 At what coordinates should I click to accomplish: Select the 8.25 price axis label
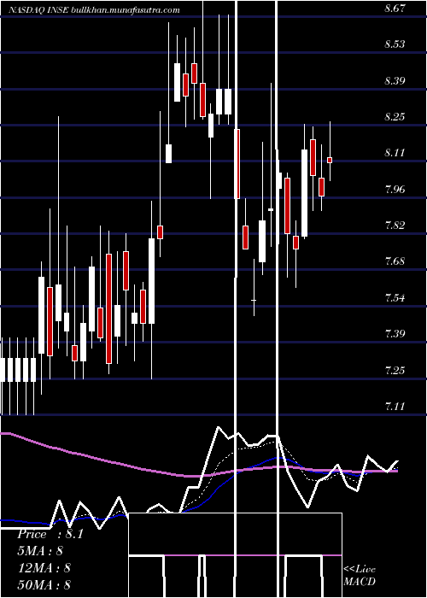(395, 117)
